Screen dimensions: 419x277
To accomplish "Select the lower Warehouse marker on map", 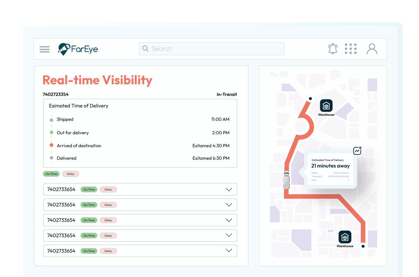I will point(345,237).
